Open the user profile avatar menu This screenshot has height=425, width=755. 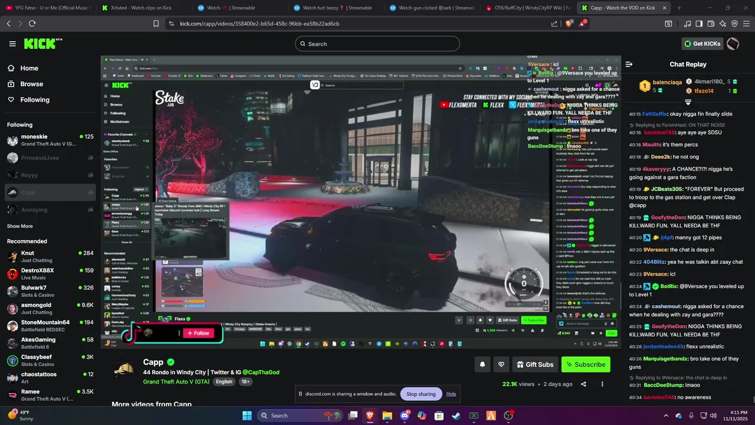(x=733, y=44)
